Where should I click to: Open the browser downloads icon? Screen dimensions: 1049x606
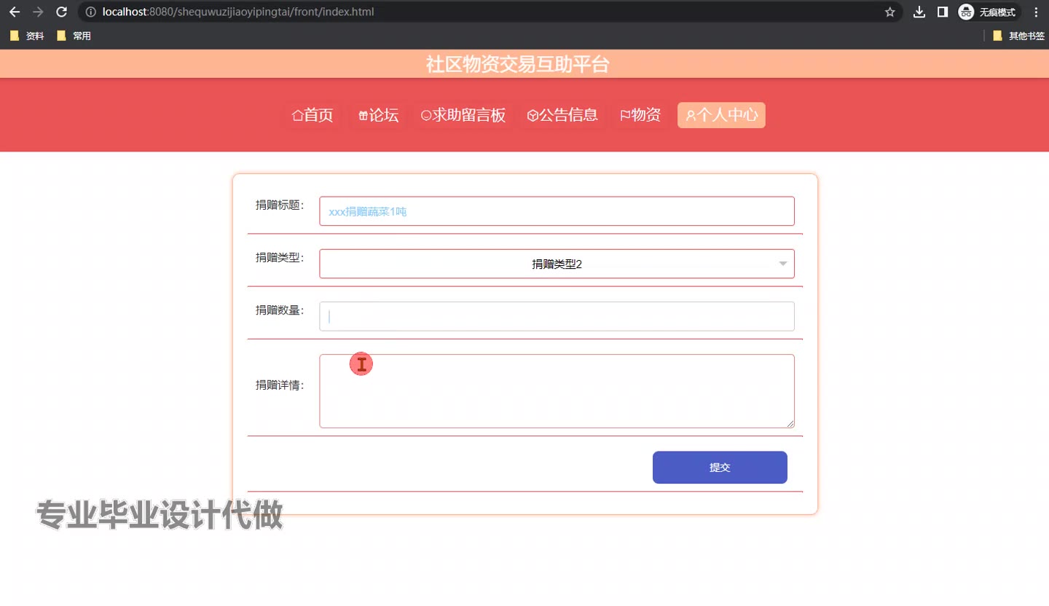919,12
